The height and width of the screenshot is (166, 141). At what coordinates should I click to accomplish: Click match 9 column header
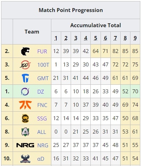coord(135,38)
